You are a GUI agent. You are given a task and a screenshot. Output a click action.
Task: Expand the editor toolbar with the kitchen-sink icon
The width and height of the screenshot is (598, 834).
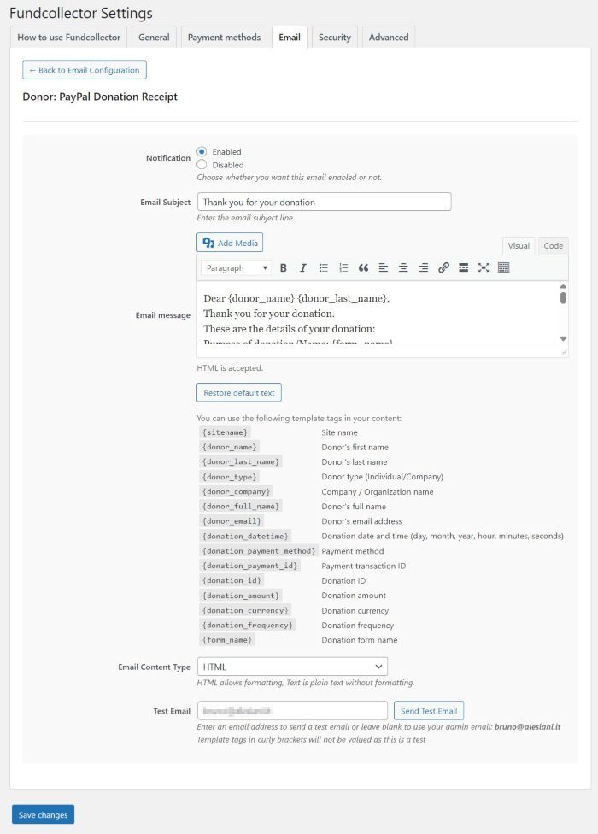point(503,268)
